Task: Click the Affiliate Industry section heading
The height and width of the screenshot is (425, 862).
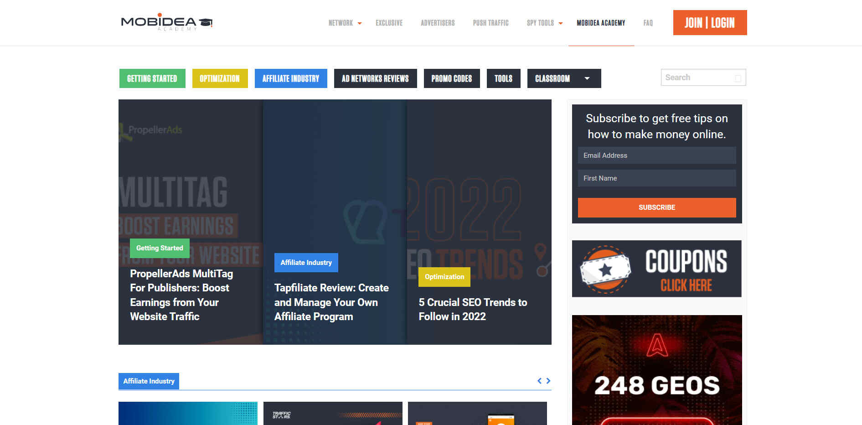Action: click(x=149, y=381)
